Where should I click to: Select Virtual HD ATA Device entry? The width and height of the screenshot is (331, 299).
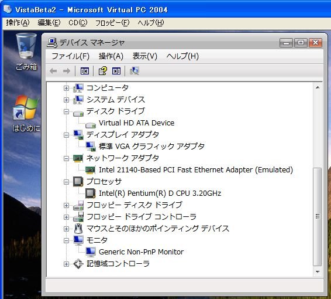tap(136, 123)
